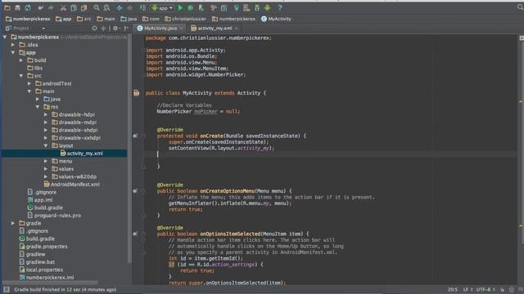Undo the last edit from the toolbar
524x294 pixels.
(40, 7)
